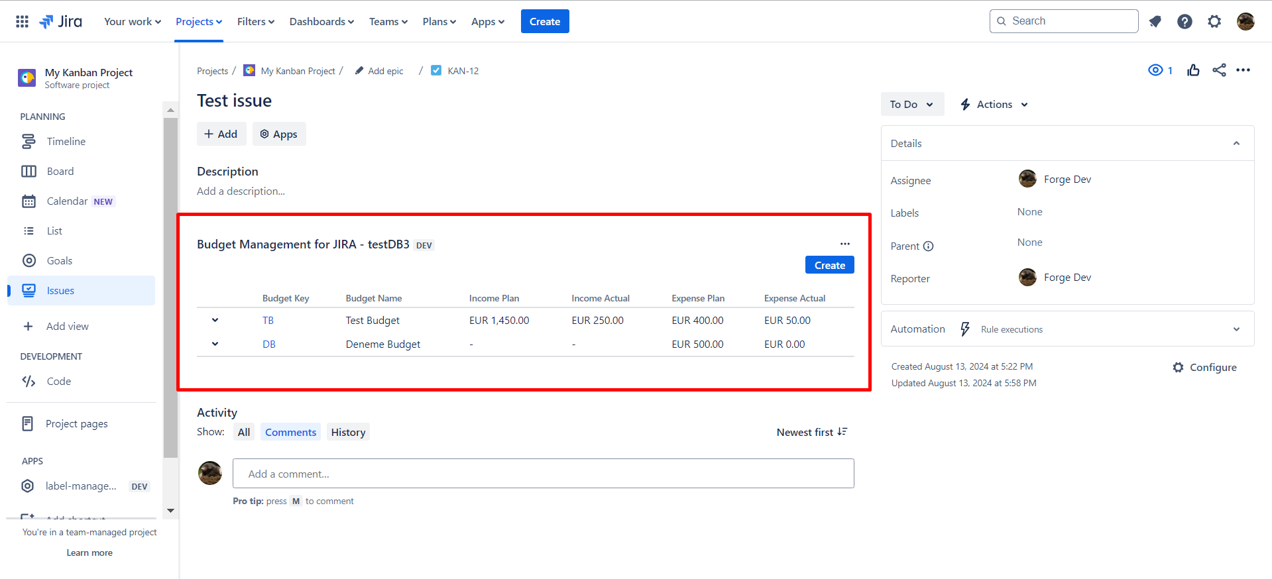Click the sidebar scrollbar down arrow

point(170,511)
